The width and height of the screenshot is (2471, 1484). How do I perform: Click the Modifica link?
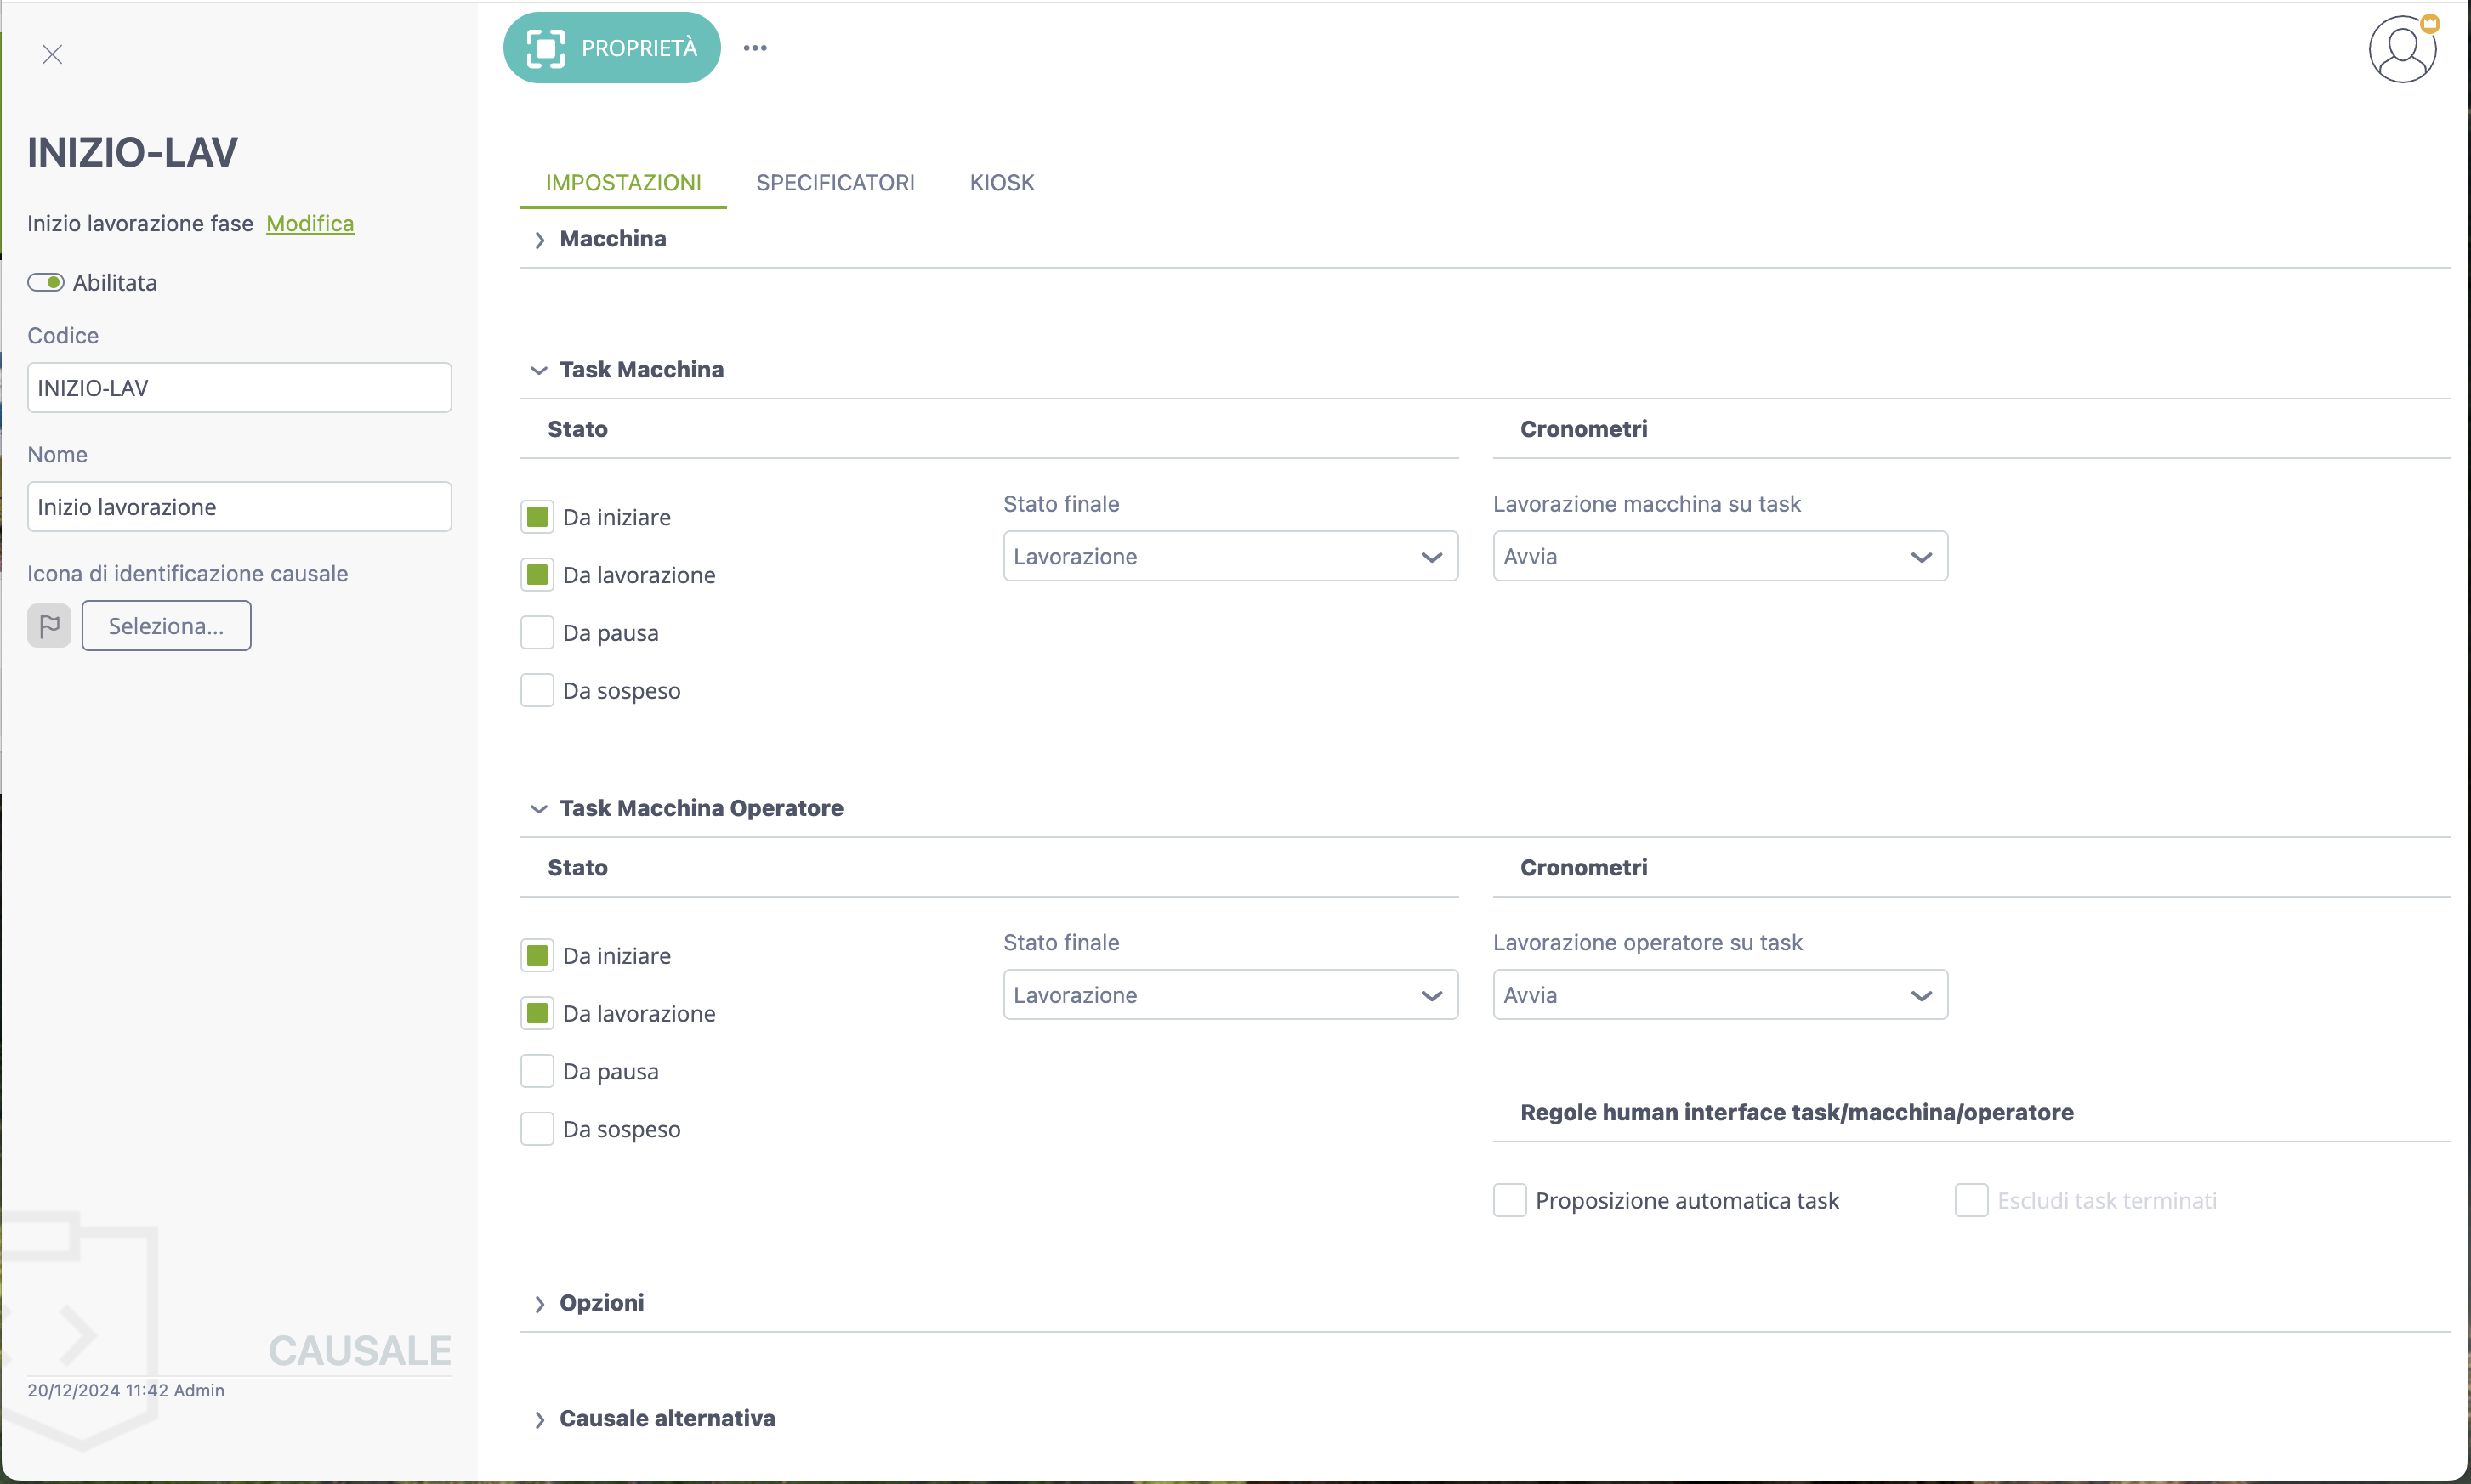click(x=310, y=224)
